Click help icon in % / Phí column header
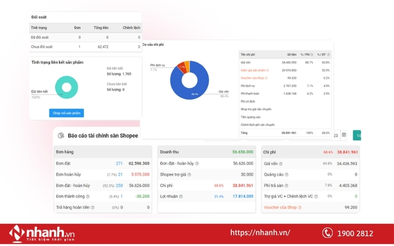Viewport: 394px width, 246px height. (312, 55)
